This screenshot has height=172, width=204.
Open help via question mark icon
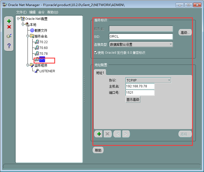[x=9, y=46]
